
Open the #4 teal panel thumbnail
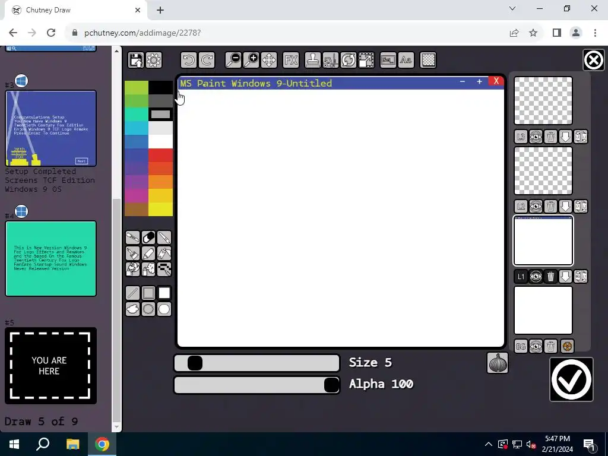point(51,259)
